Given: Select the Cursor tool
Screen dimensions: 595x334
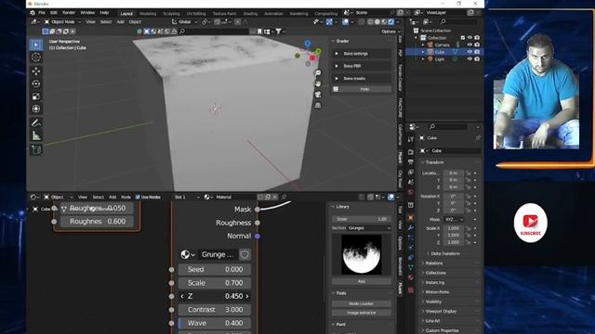Looking at the screenshot, I should (x=36, y=58).
